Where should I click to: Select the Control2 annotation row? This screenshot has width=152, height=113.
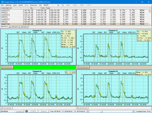coord(75,15)
